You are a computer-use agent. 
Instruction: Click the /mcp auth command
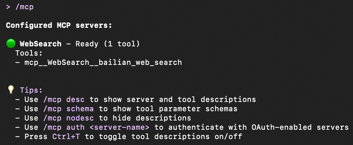tap(64, 127)
